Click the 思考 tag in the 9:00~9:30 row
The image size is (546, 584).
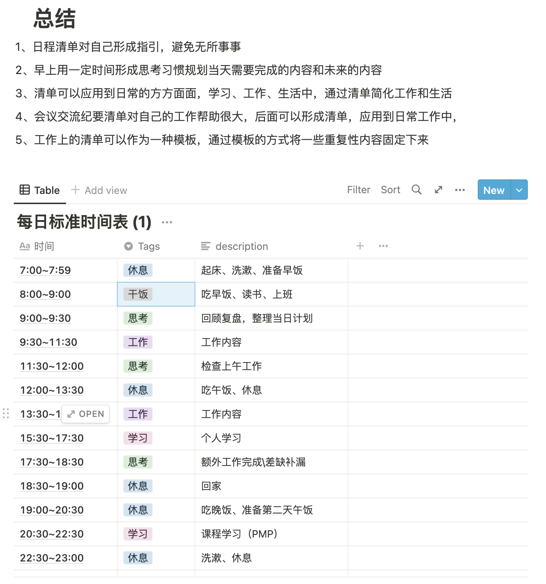(x=138, y=318)
